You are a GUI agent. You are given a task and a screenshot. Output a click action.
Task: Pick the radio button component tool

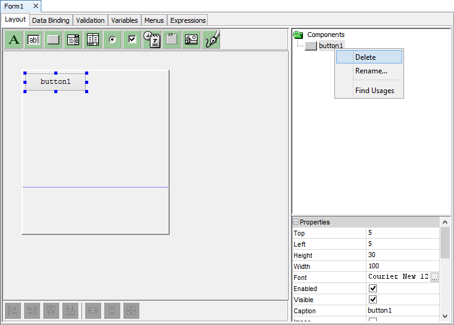(x=112, y=39)
